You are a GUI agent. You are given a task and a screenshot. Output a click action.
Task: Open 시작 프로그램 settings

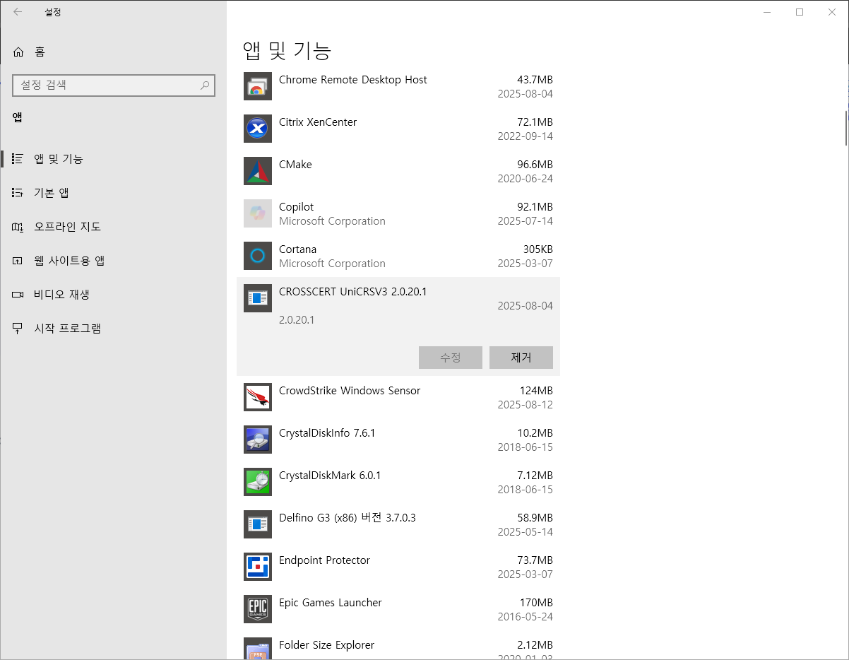[113, 329]
